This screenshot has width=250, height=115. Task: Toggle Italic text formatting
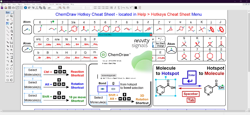[x=115, y=7]
